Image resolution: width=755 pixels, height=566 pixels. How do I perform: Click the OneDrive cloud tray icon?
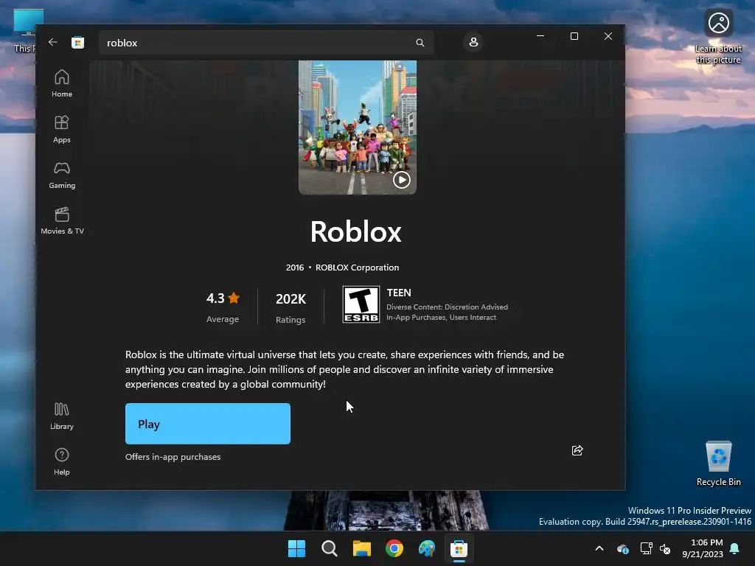click(x=622, y=548)
